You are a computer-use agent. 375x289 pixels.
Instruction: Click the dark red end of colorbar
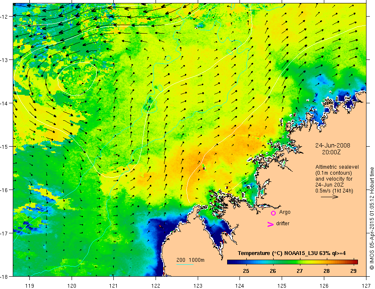point(355,262)
